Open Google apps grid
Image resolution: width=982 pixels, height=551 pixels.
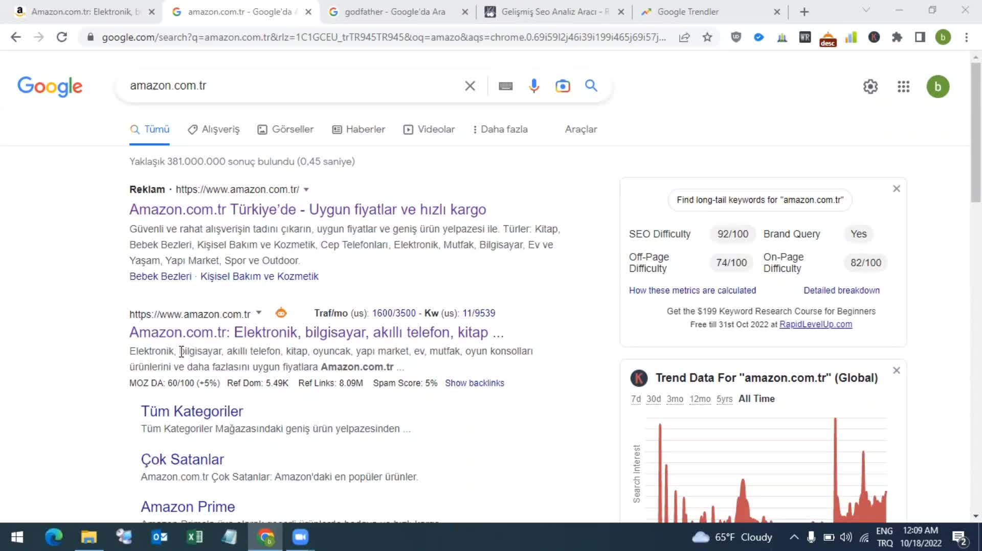click(x=904, y=86)
